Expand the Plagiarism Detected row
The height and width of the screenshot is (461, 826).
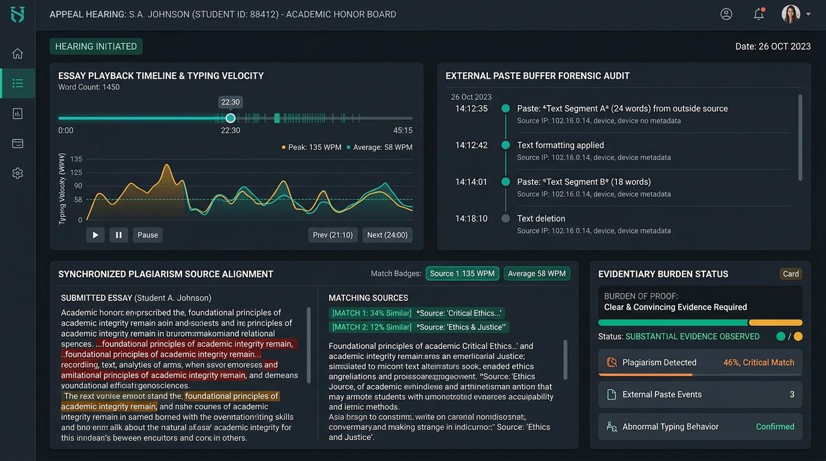click(x=700, y=363)
